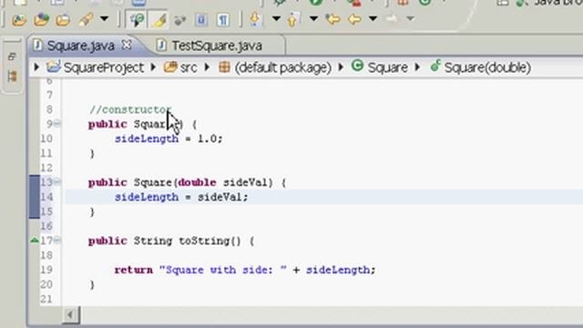Click the Back navigation arrow

354,18
